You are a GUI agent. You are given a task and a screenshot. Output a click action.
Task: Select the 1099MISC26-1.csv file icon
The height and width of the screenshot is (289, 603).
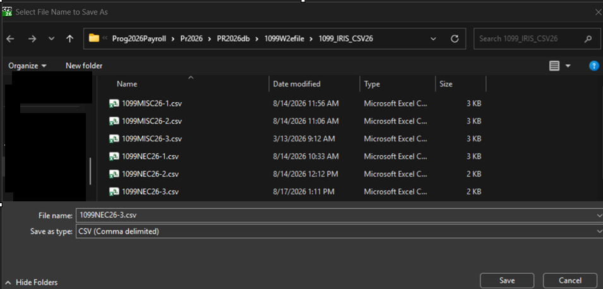point(114,103)
